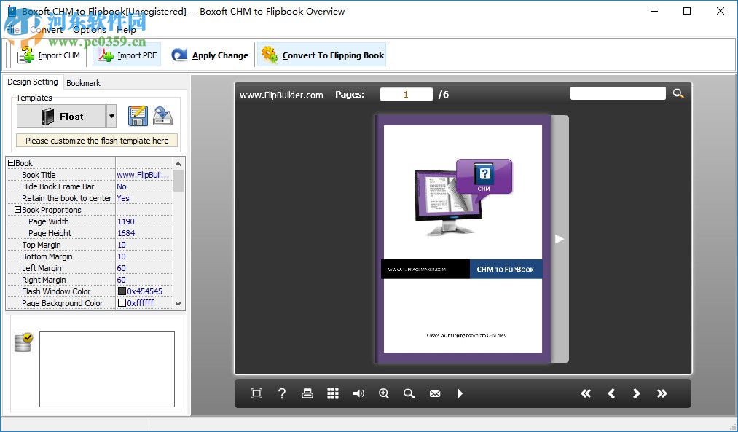Click the Convert To Flipping Book button

pyautogui.click(x=322, y=55)
